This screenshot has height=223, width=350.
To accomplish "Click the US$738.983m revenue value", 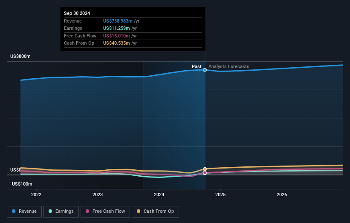I will pyautogui.click(x=118, y=21).
